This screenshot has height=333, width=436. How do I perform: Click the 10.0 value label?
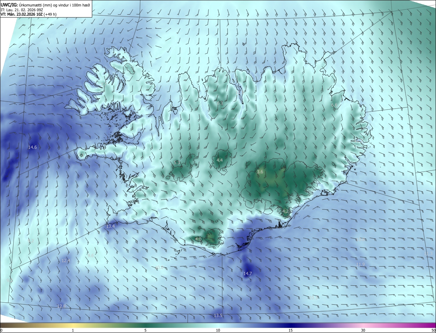click(x=159, y=268)
